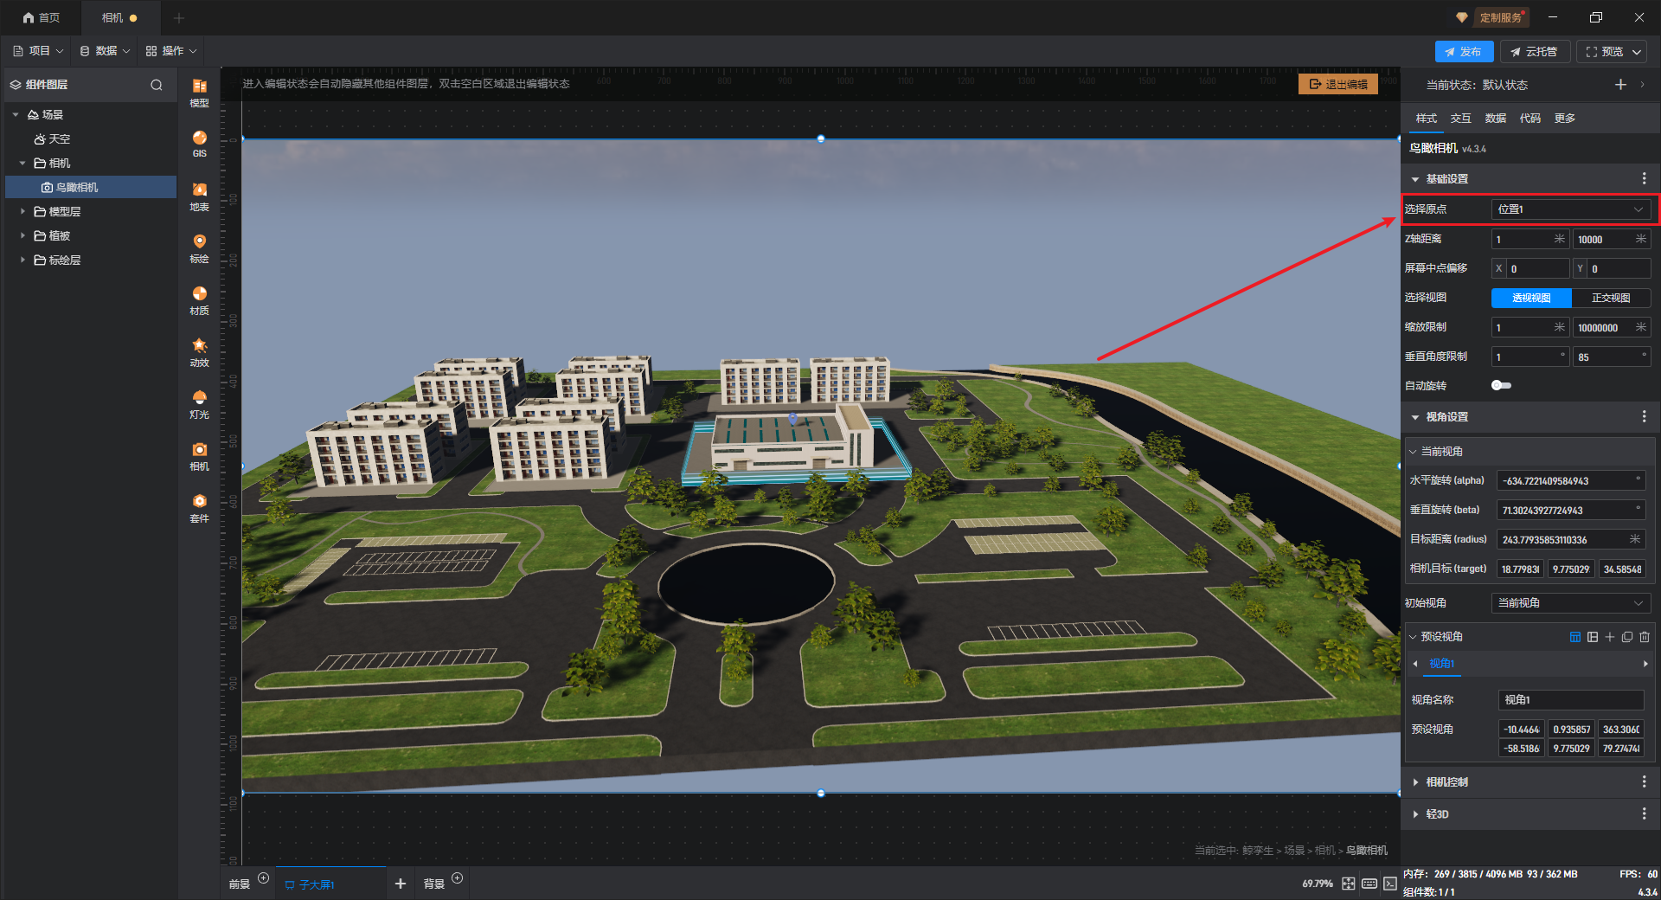Select 透视视图 perspective view option

[1531, 298]
